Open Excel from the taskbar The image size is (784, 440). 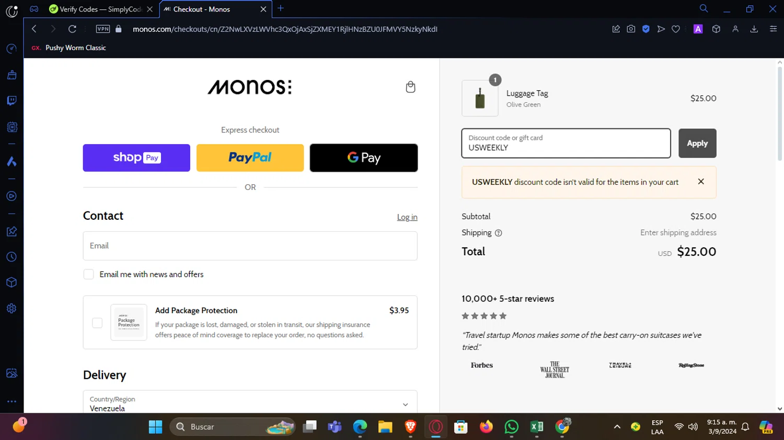[537, 427]
